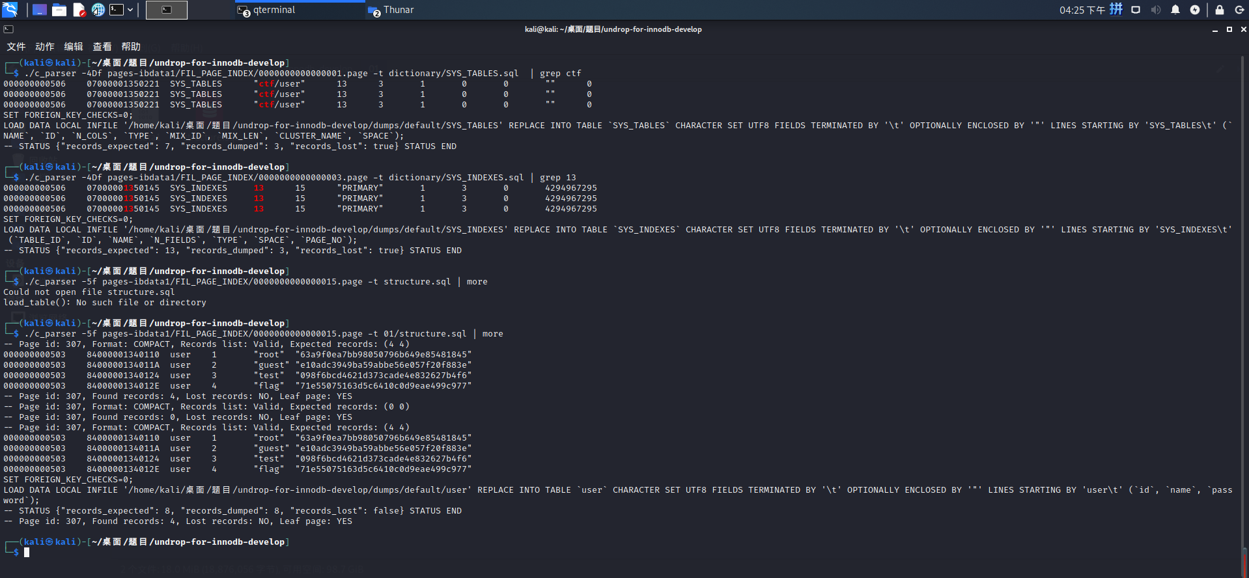Click the 'Found records: 0' line
The image size is (1249, 578).
[x=178, y=417]
